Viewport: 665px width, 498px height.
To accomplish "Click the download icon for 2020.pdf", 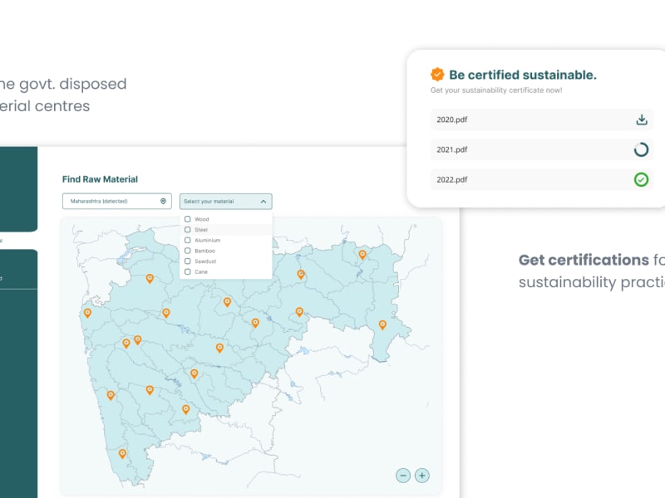I will pos(641,120).
